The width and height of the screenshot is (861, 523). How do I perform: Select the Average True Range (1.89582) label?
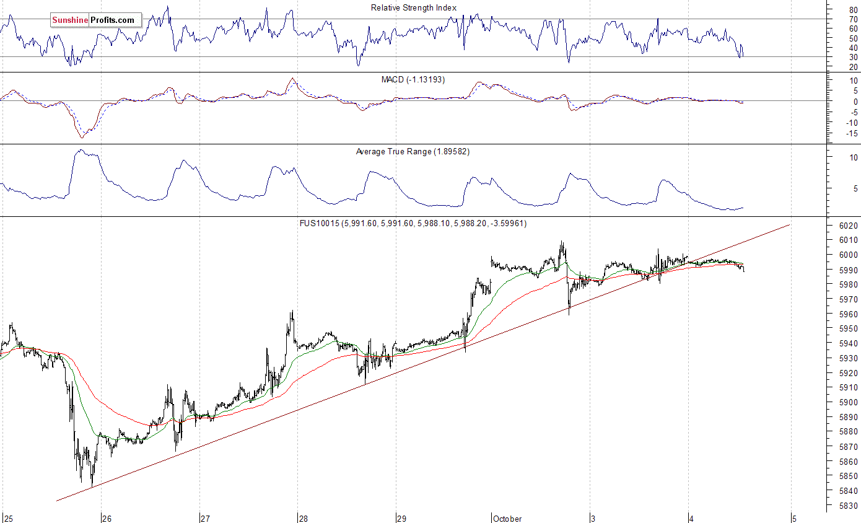tap(413, 151)
